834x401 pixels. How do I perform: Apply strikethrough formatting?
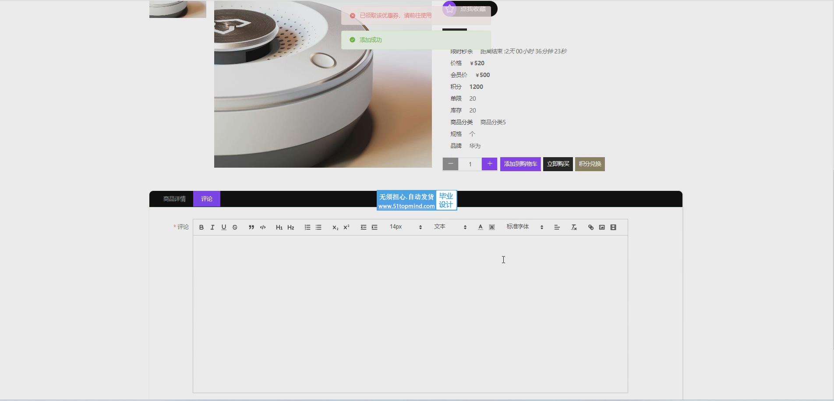click(235, 227)
